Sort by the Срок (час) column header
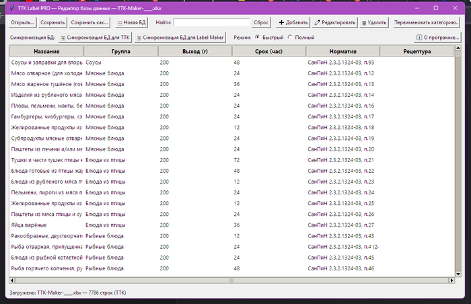The height and width of the screenshot is (304, 471). coord(269,51)
